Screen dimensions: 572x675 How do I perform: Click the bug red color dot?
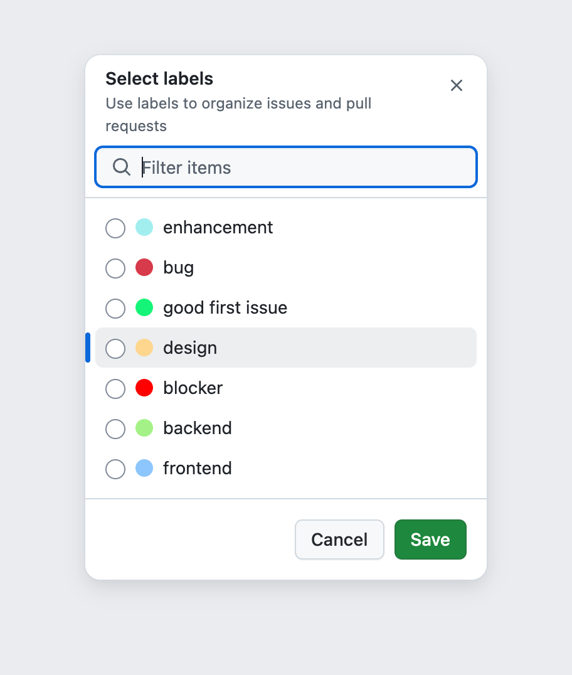tap(144, 267)
